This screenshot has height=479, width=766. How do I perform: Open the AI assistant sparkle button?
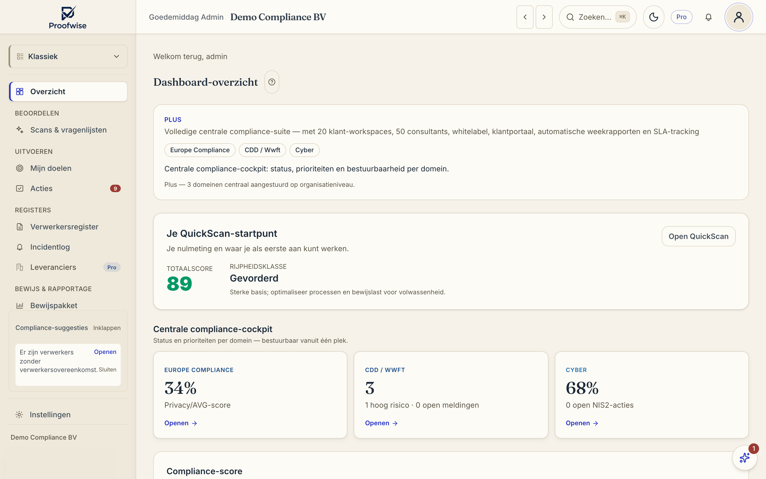(x=744, y=458)
